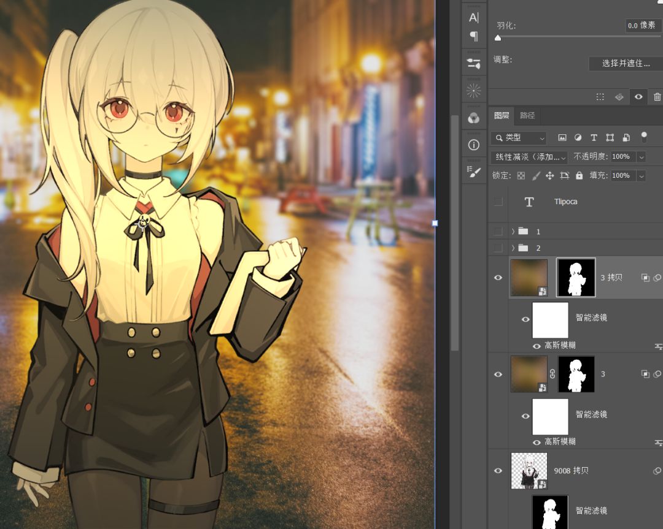Open the Info panel icon
The height and width of the screenshot is (529, 663).
(473, 145)
